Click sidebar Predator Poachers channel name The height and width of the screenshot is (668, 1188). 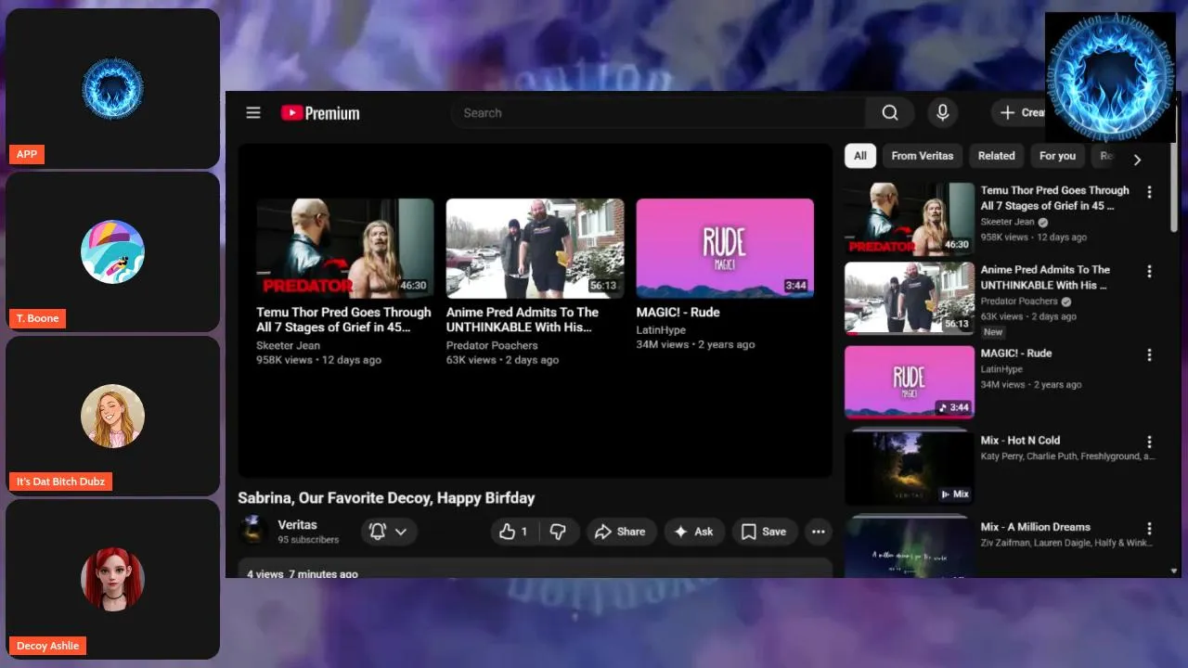(x=1019, y=302)
